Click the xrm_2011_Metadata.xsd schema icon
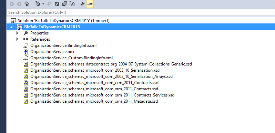This screenshot has width=275, height=133. pyautogui.click(x=26, y=101)
